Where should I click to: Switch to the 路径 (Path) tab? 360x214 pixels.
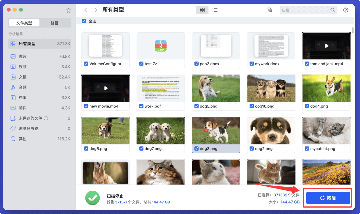click(55, 22)
